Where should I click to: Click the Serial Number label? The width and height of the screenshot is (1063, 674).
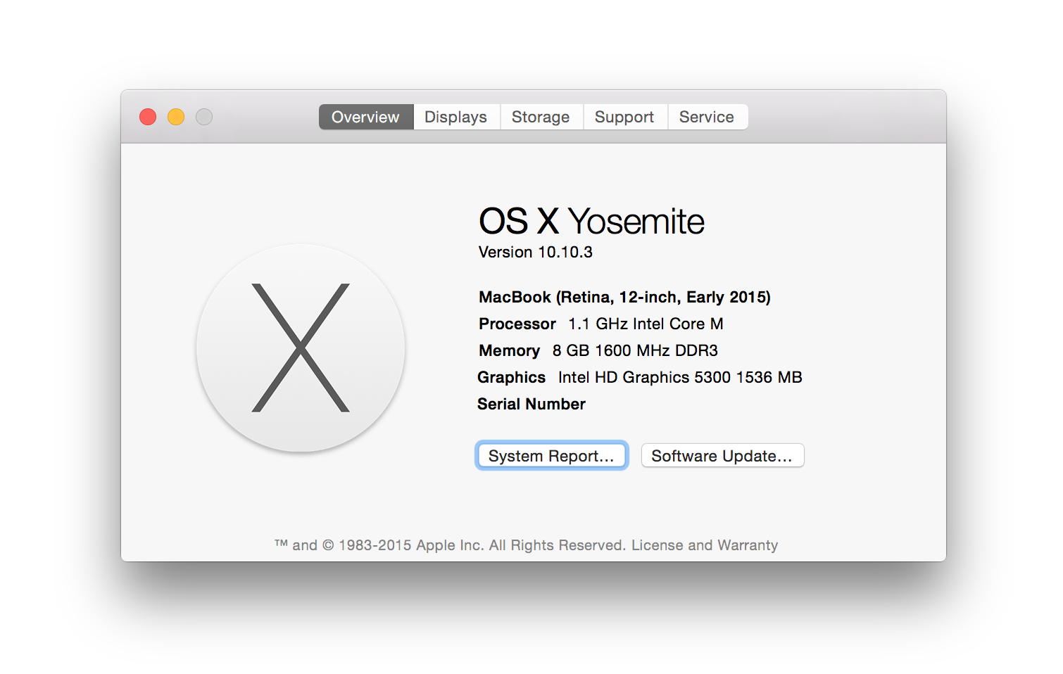[531, 404]
